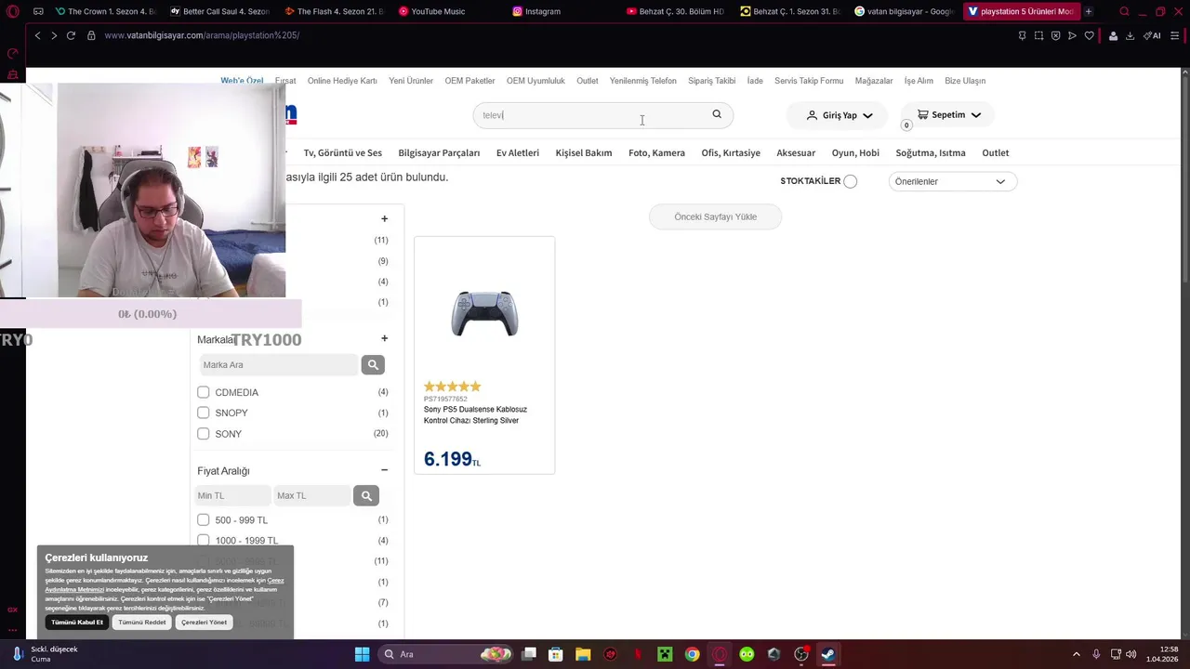This screenshot has height=669, width=1190.
Task: Open browser downloads icon
Action: tap(1130, 35)
